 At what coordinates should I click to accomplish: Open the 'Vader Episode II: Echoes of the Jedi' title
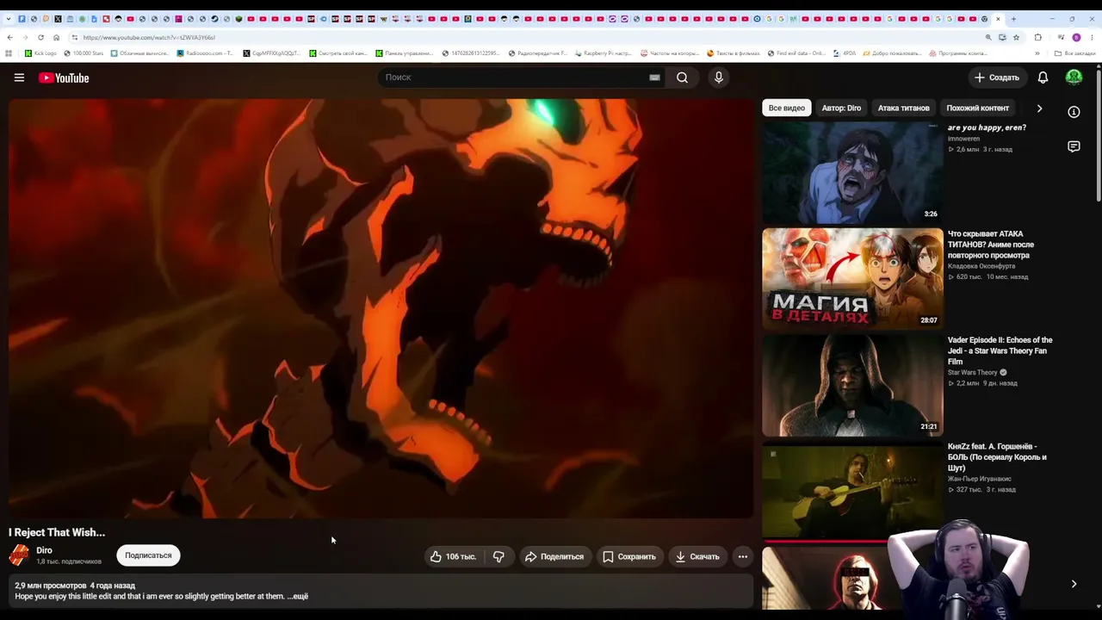1000,350
